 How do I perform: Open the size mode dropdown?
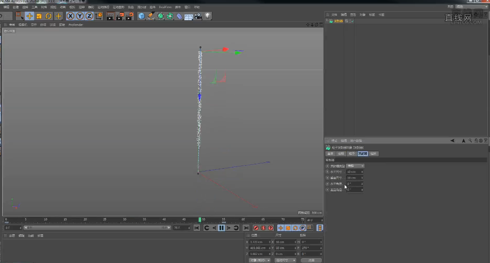click(x=285, y=260)
